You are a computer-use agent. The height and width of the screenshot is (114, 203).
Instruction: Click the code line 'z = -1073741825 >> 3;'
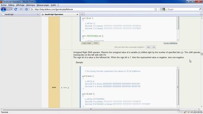[93, 36]
